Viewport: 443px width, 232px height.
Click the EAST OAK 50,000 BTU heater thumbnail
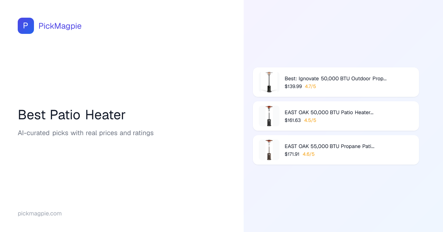[269, 116]
